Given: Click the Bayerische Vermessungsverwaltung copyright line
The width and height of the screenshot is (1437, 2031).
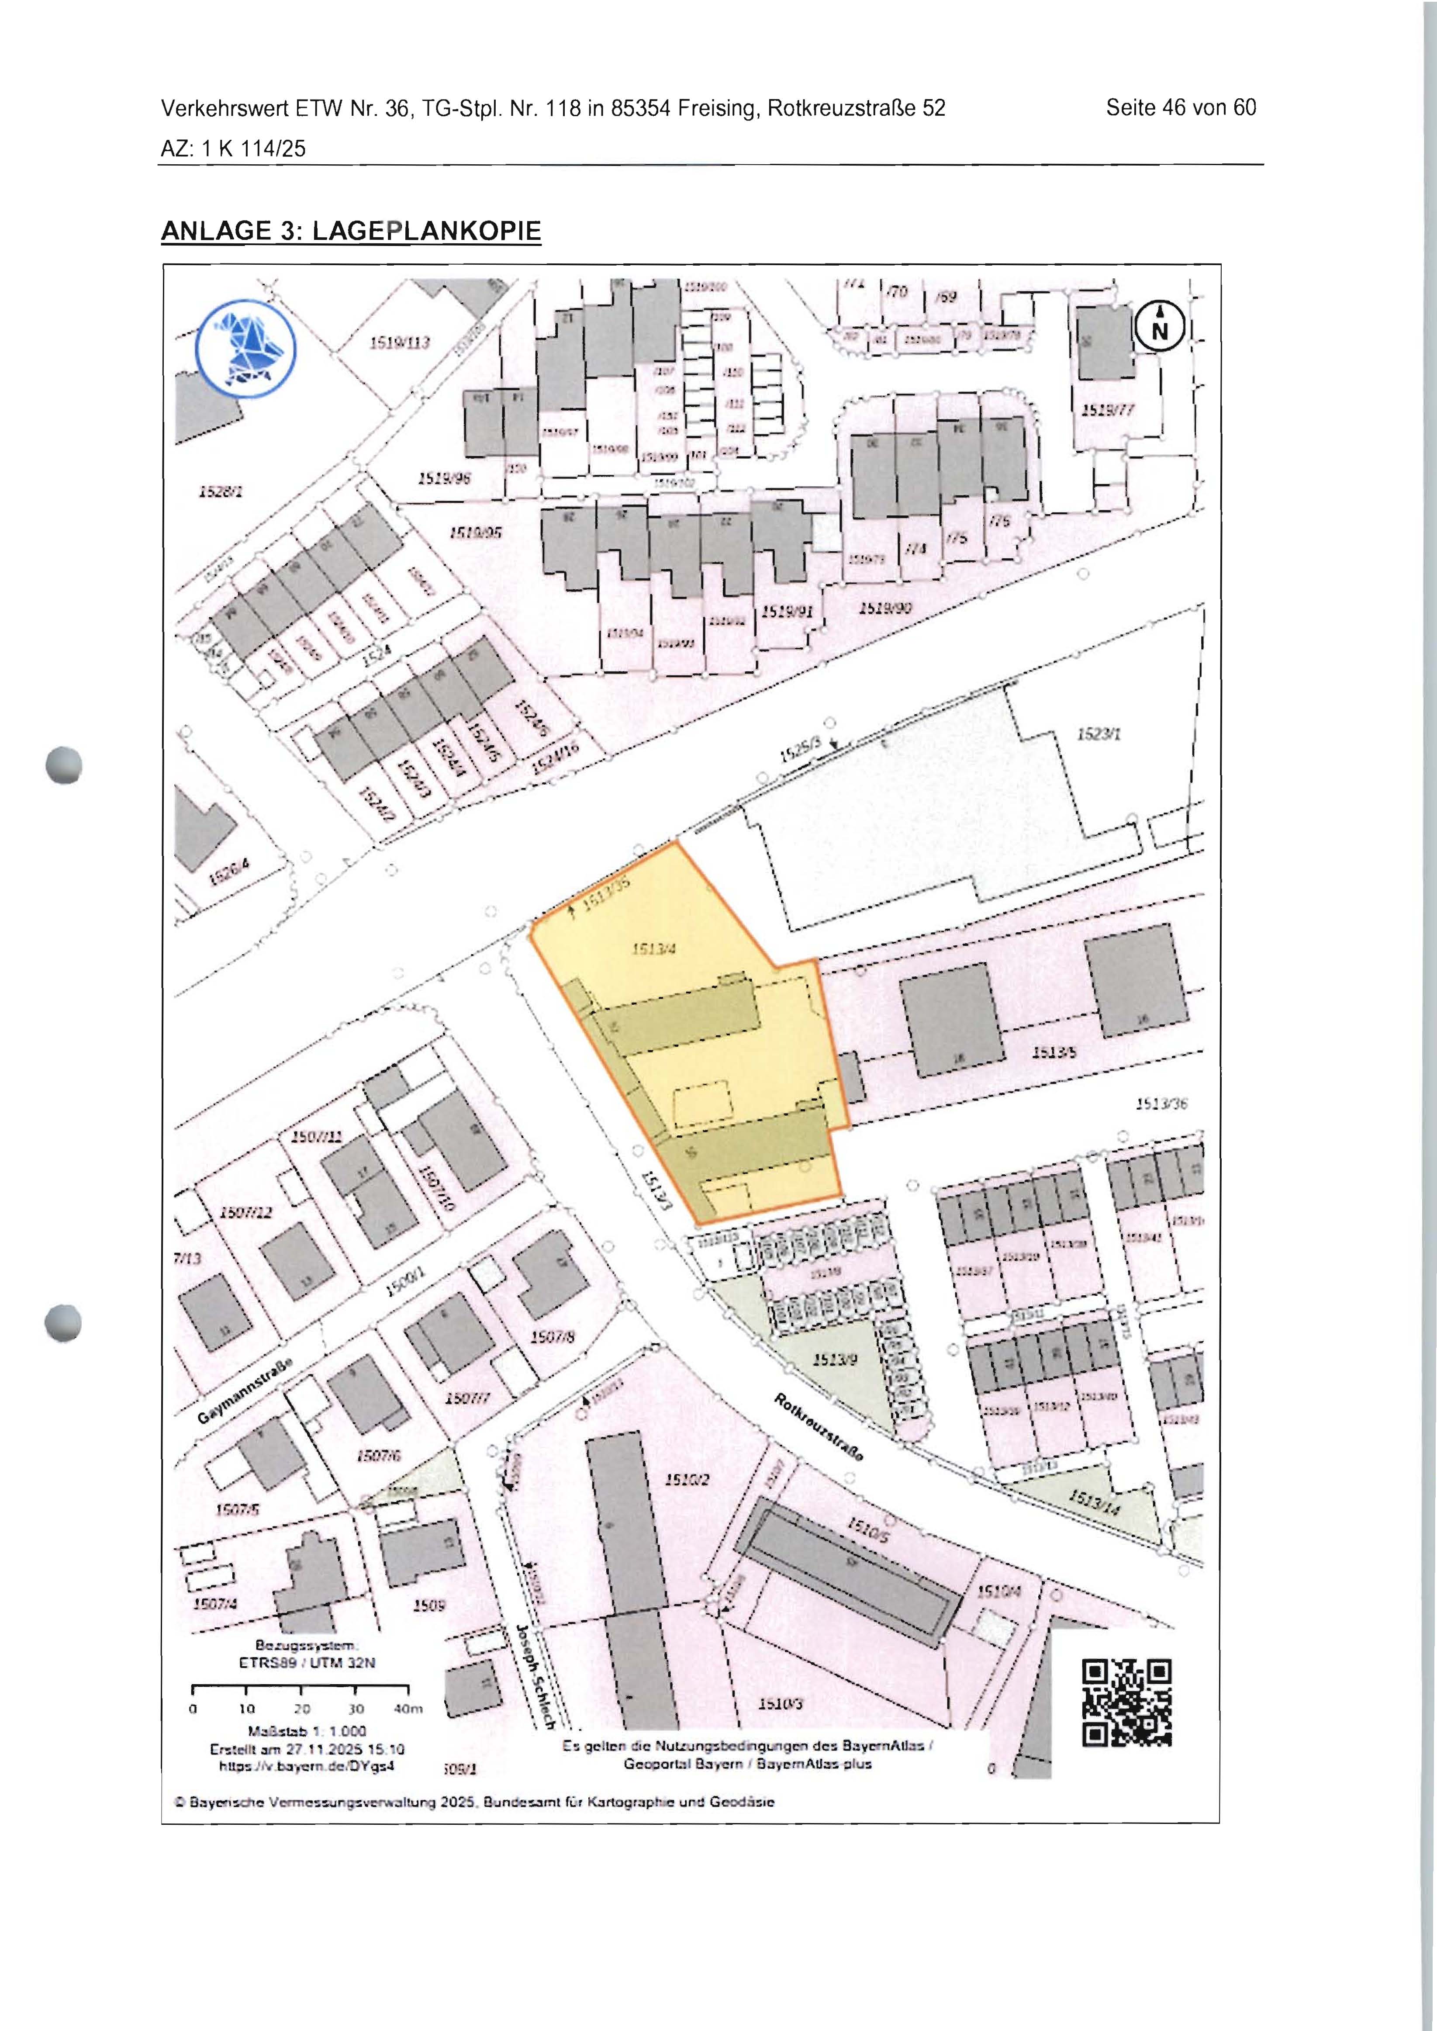Looking at the screenshot, I should (x=473, y=1802).
